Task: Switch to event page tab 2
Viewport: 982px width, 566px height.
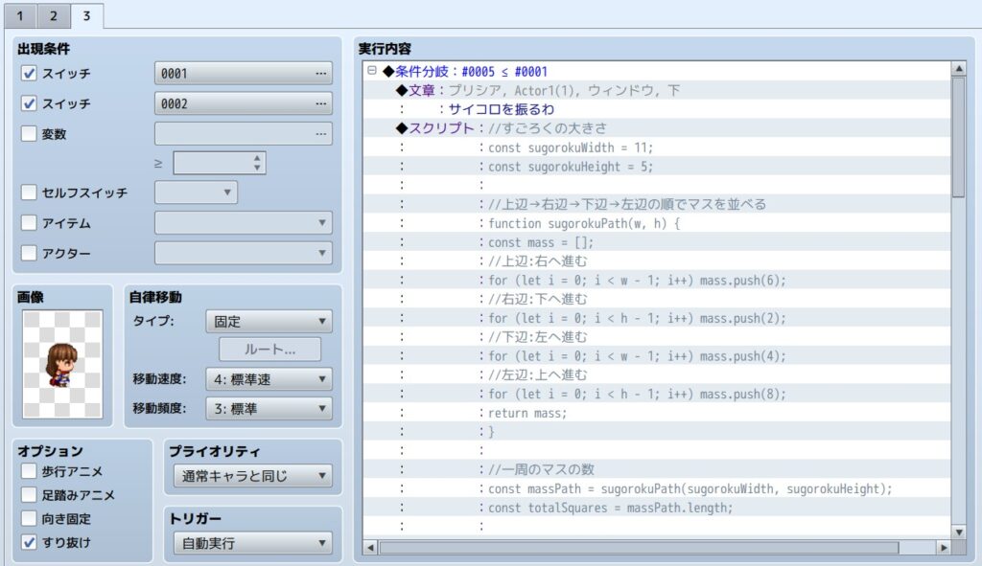Action: [x=54, y=15]
